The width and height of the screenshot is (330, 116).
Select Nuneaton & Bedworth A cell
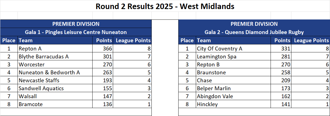coord(55,72)
